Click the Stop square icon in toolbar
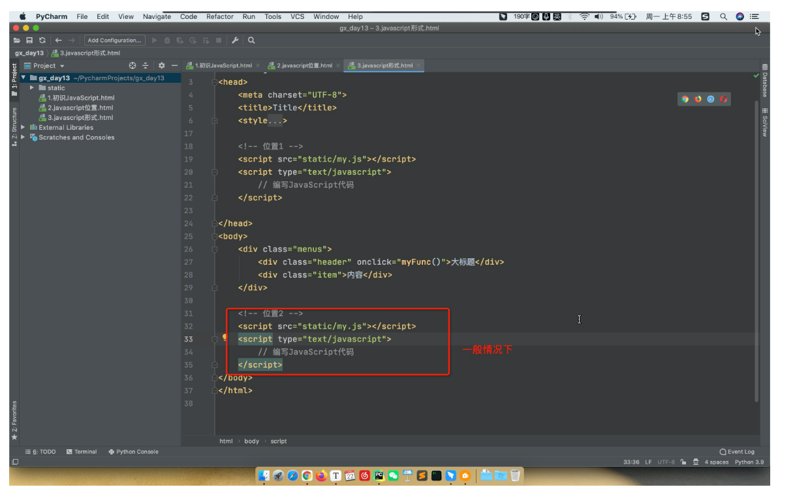795x487 pixels. pyautogui.click(x=219, y=40)
